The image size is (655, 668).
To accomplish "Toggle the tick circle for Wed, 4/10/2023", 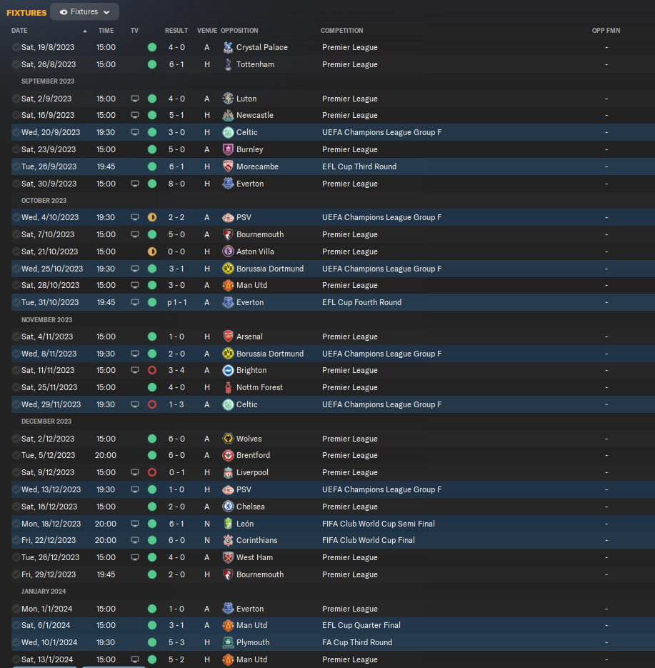I will pyautogui.click(x=16, y=217).
